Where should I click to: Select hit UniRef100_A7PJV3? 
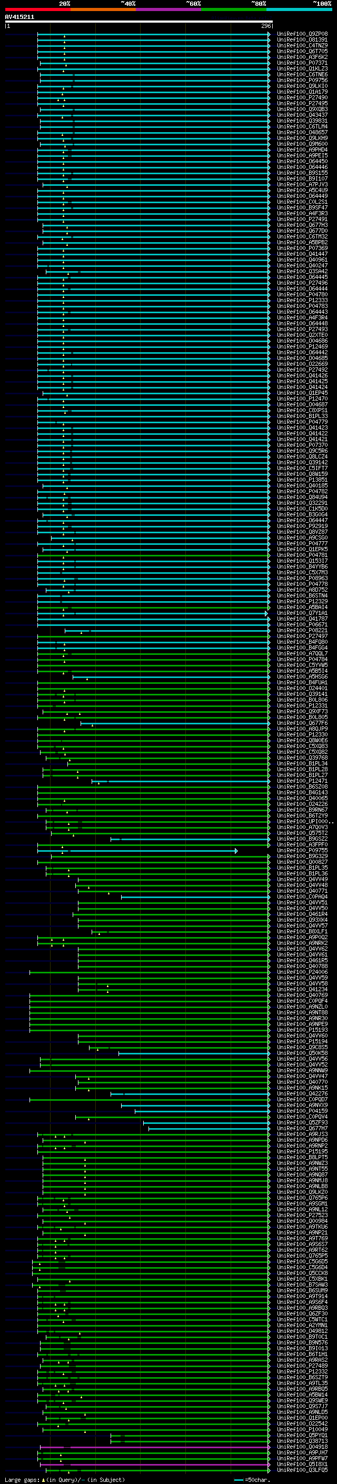tap(302, 185)
